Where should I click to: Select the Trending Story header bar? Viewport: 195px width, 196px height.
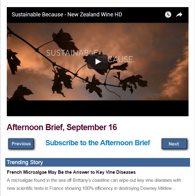(x=98, y=162)
